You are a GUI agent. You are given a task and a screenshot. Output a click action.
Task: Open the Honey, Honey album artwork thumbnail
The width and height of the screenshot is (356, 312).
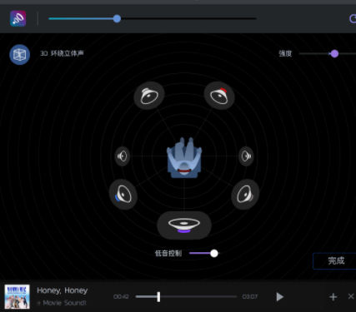(17, 296)
